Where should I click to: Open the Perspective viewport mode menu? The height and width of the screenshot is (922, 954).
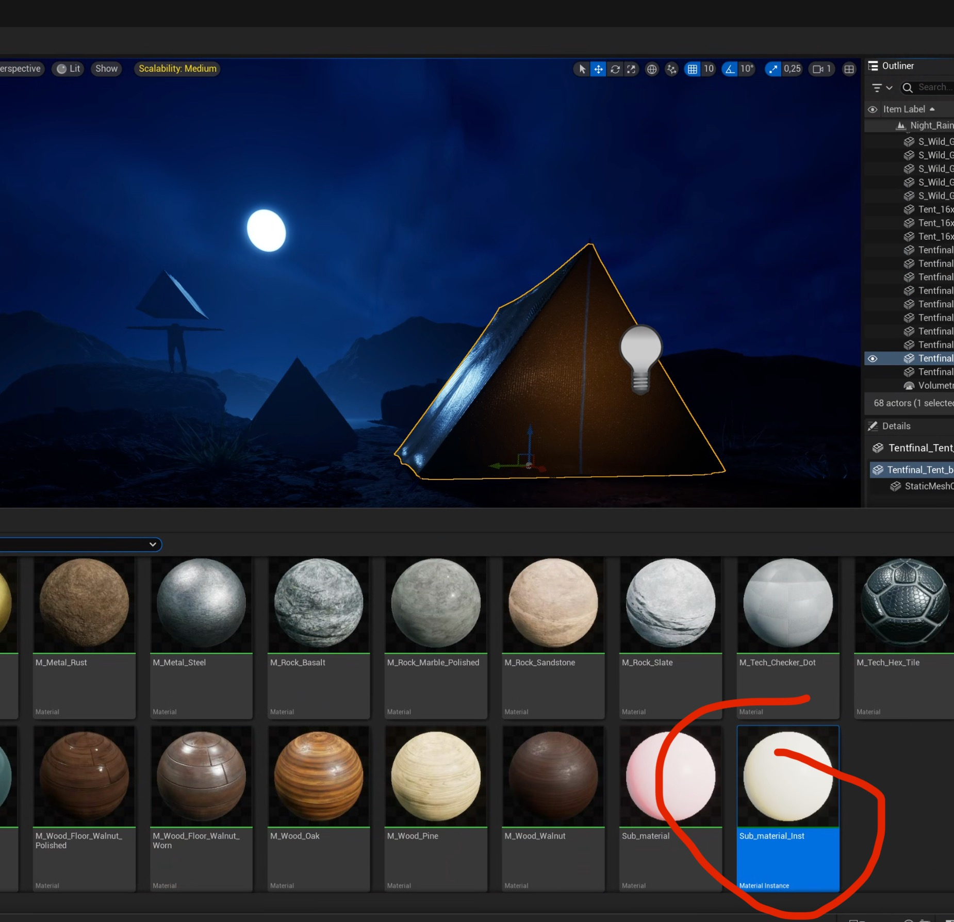tap(21, 69)
